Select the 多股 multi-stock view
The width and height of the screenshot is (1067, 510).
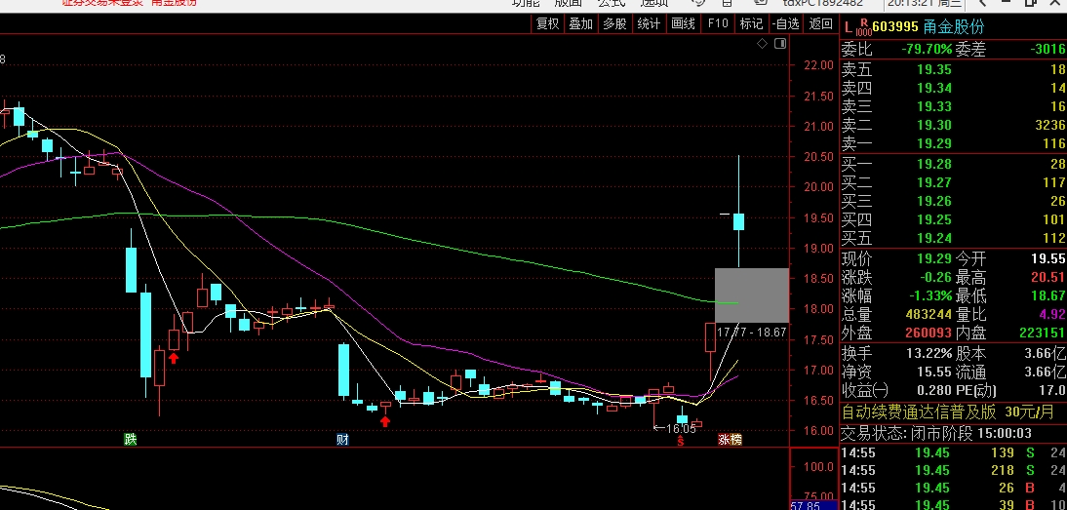point(614,23)
